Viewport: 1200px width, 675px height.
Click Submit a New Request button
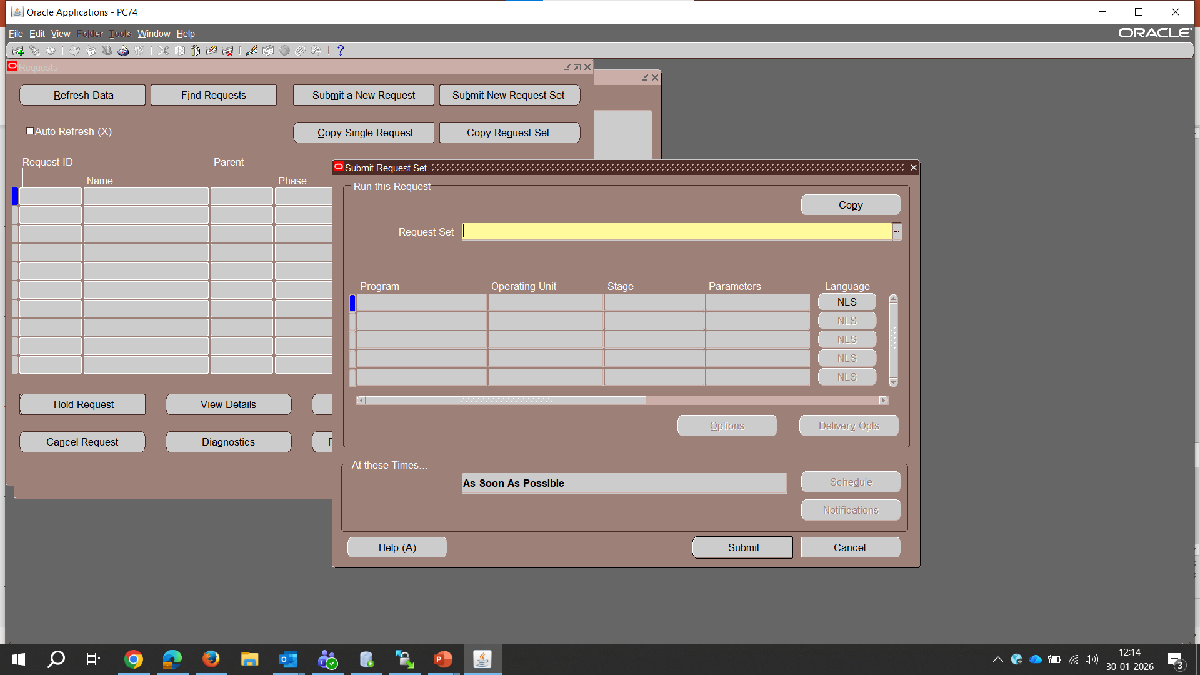(364, 95)
